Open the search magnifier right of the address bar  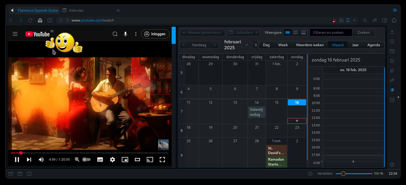[365, 20]
